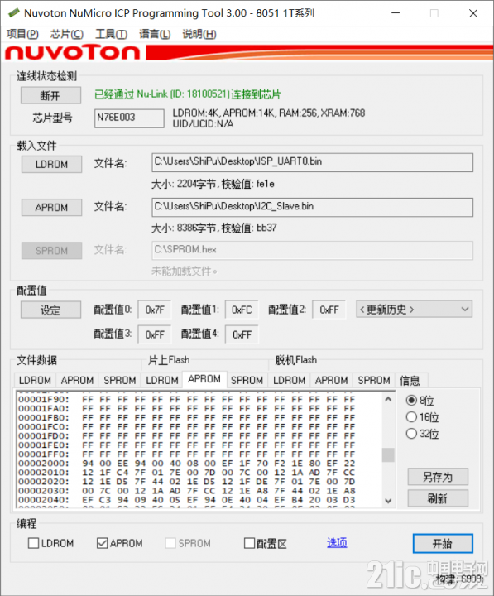Image resolution: width=494 pixels, height=596 pixels.
Task: Click hex row address 00002000
Action: click(x=44, y=464)
